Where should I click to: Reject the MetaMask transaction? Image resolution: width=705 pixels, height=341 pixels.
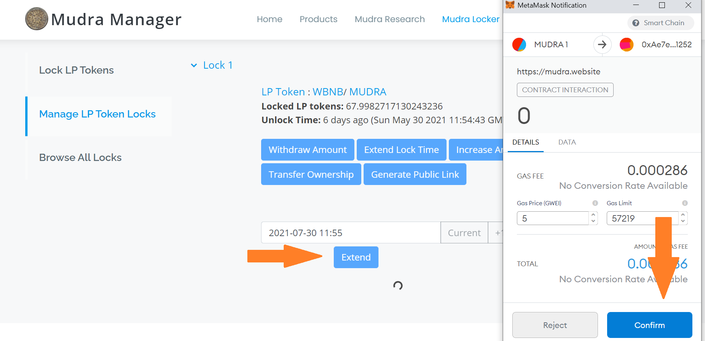[555, 325]
